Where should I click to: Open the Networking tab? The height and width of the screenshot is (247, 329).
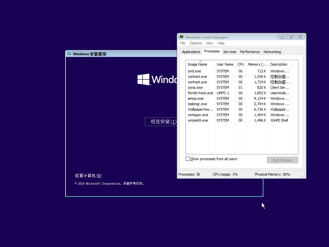pyautogui.click(x=272, y=52)
